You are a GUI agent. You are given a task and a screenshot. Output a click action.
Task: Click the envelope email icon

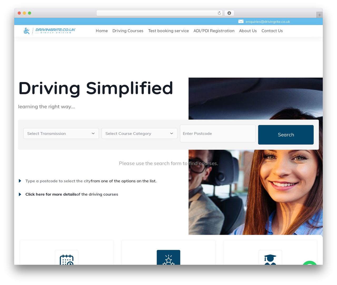tap(241, 21)
